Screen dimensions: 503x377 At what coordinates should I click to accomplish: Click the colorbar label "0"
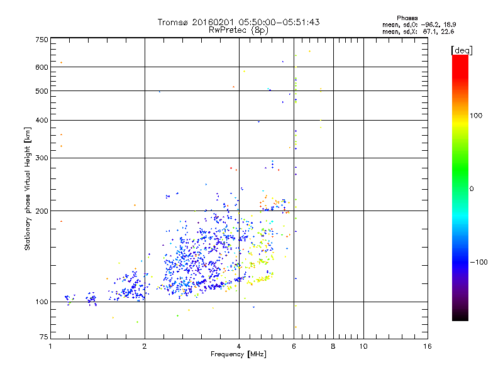[472, 189]
